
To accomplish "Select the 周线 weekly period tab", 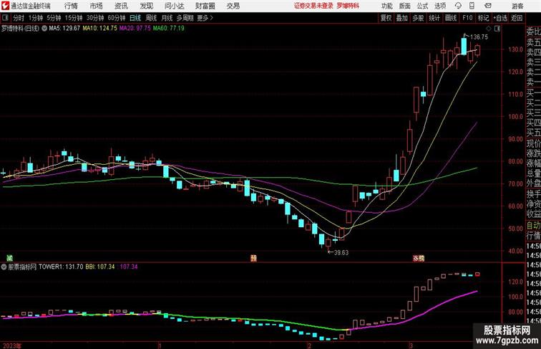I will (151, 18).
